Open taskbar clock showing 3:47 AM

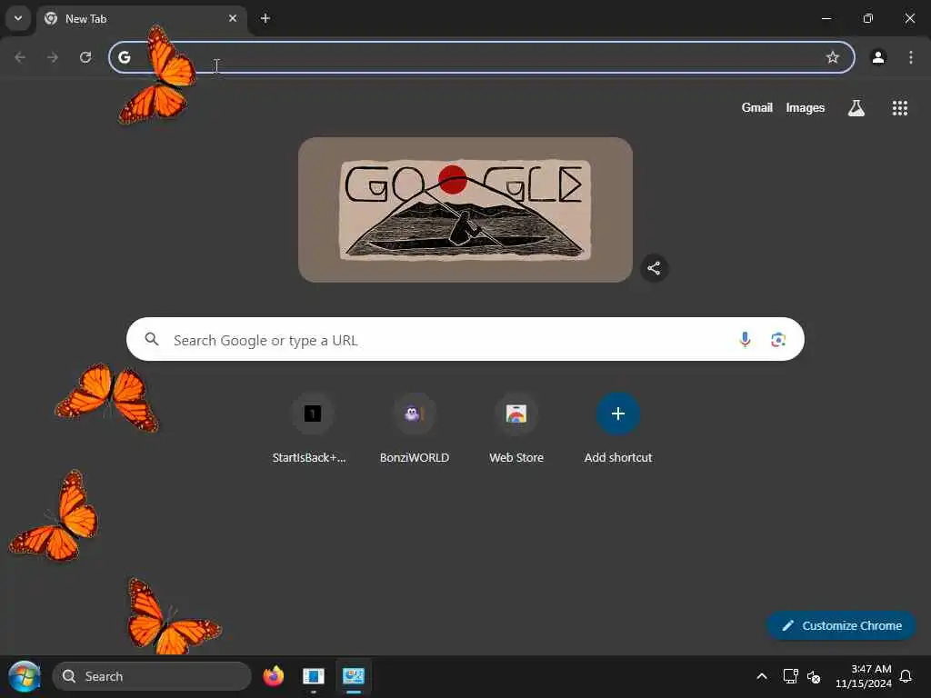coord(864,676)
